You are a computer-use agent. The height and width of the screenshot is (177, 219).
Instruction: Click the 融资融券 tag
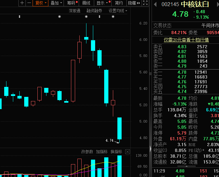click(x=94, y=11)
